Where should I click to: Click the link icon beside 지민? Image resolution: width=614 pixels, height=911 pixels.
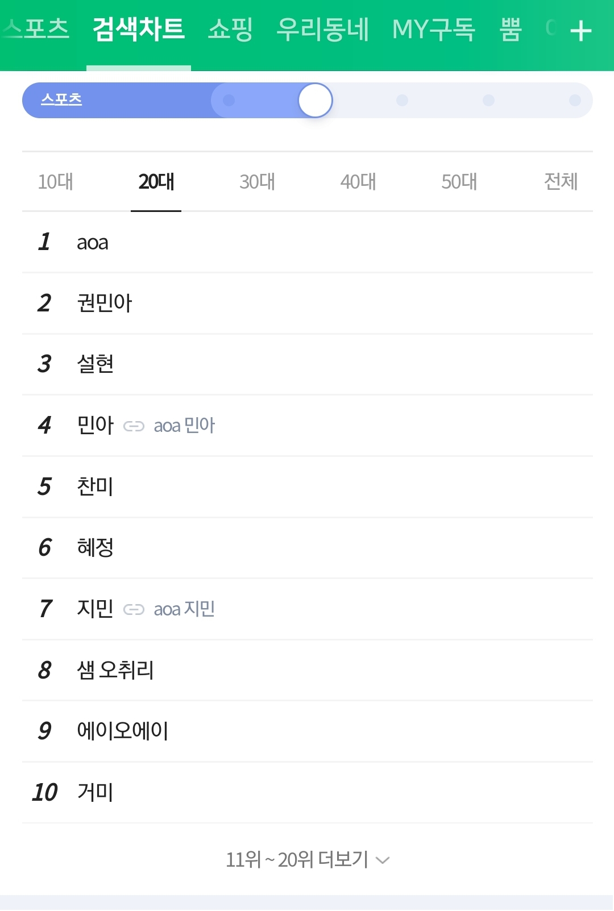134,610
